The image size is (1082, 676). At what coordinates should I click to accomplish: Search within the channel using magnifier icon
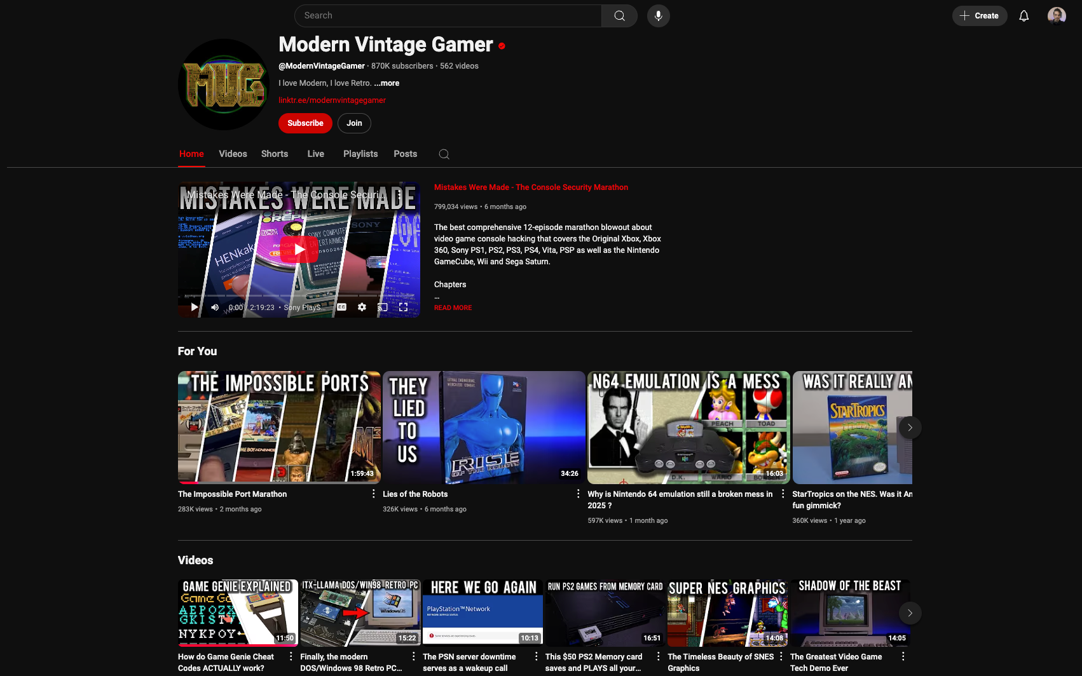point(444,154)
